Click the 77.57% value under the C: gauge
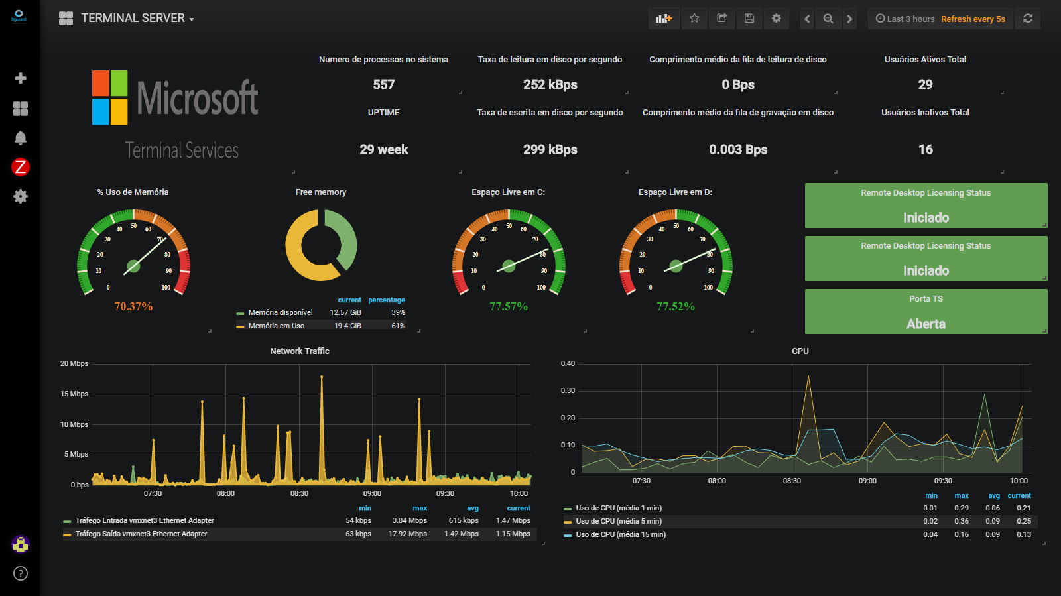This screenshot has width=1061, height=596. click(509, 306)
